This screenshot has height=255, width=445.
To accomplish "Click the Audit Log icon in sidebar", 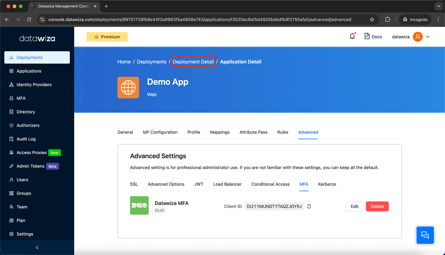I will coord(11,139).
